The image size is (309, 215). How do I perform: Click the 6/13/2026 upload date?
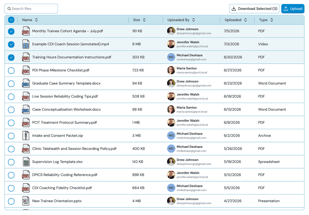(232, 109)
